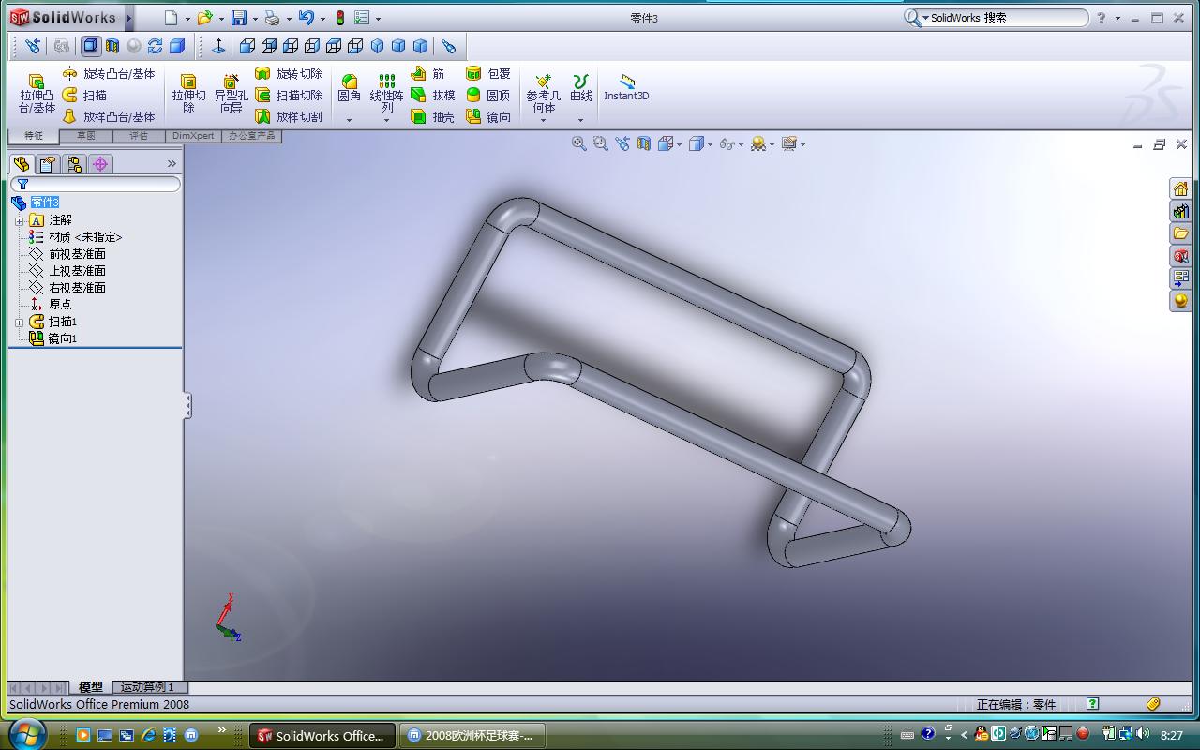This screenshot has height=750, width=1200.
Task: Open the 办公室产品 ribbon tab
Action: click(x=252, y=136)
